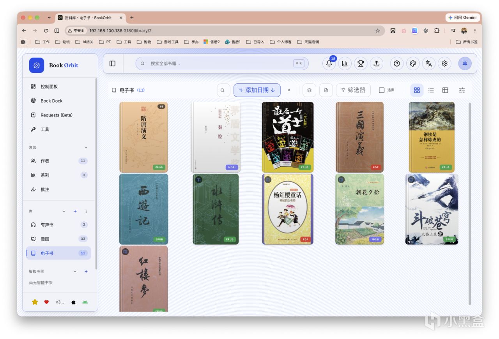The image size is (499, 339).
Task: Open 工具 in the sidebar
Action: click(58, 129)
